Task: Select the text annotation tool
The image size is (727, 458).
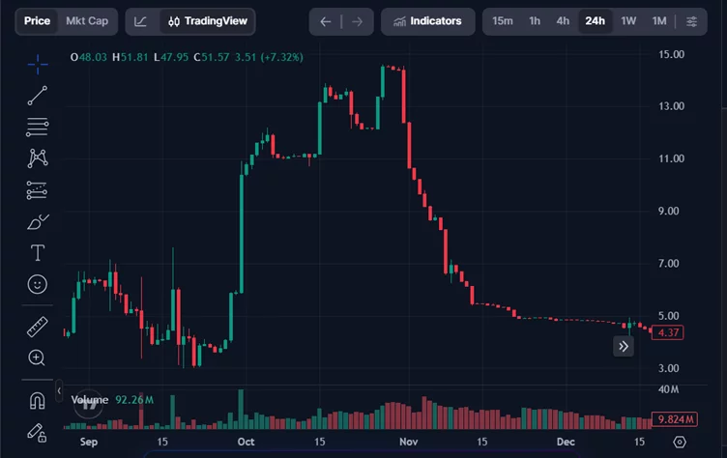Action: (x=38, y=253)
